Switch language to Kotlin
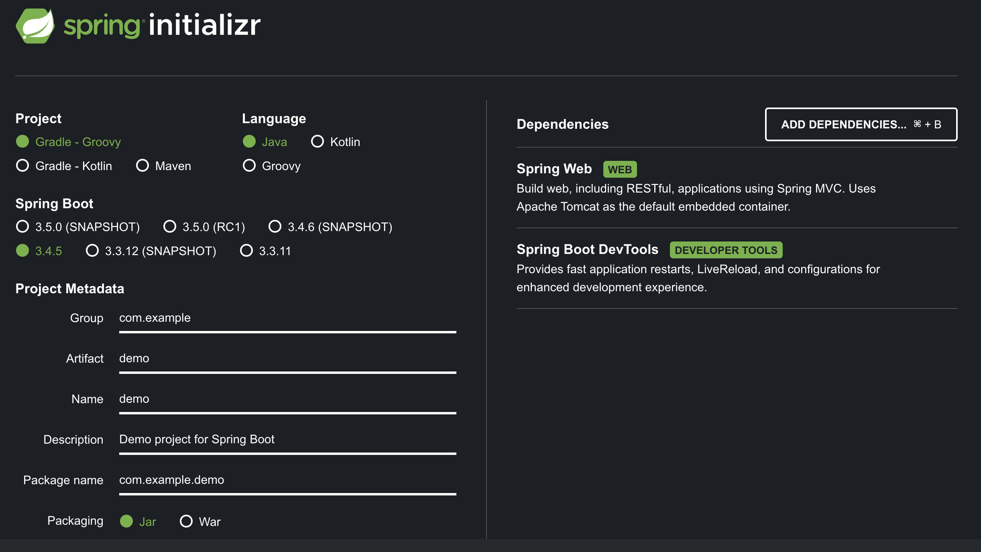 point(336,142)
